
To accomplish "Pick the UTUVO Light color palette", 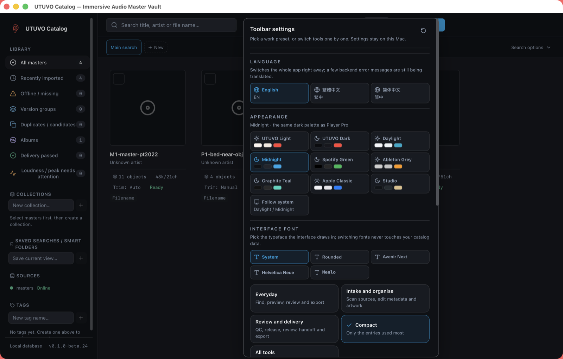I will [279, 141].
